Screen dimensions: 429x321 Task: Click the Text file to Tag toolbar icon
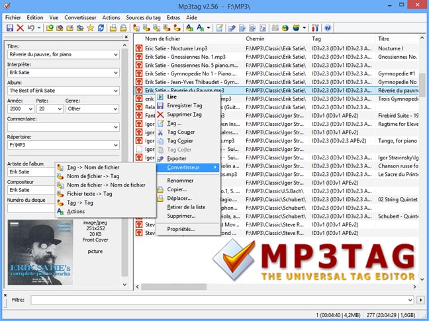click(x=167, y=28)
